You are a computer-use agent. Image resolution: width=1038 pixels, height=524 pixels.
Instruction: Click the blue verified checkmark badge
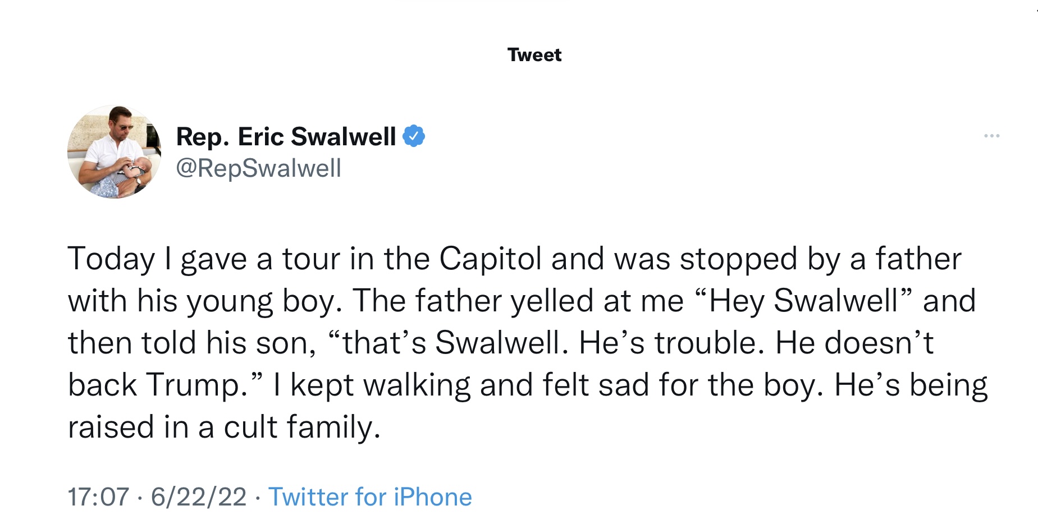(414, 136)
